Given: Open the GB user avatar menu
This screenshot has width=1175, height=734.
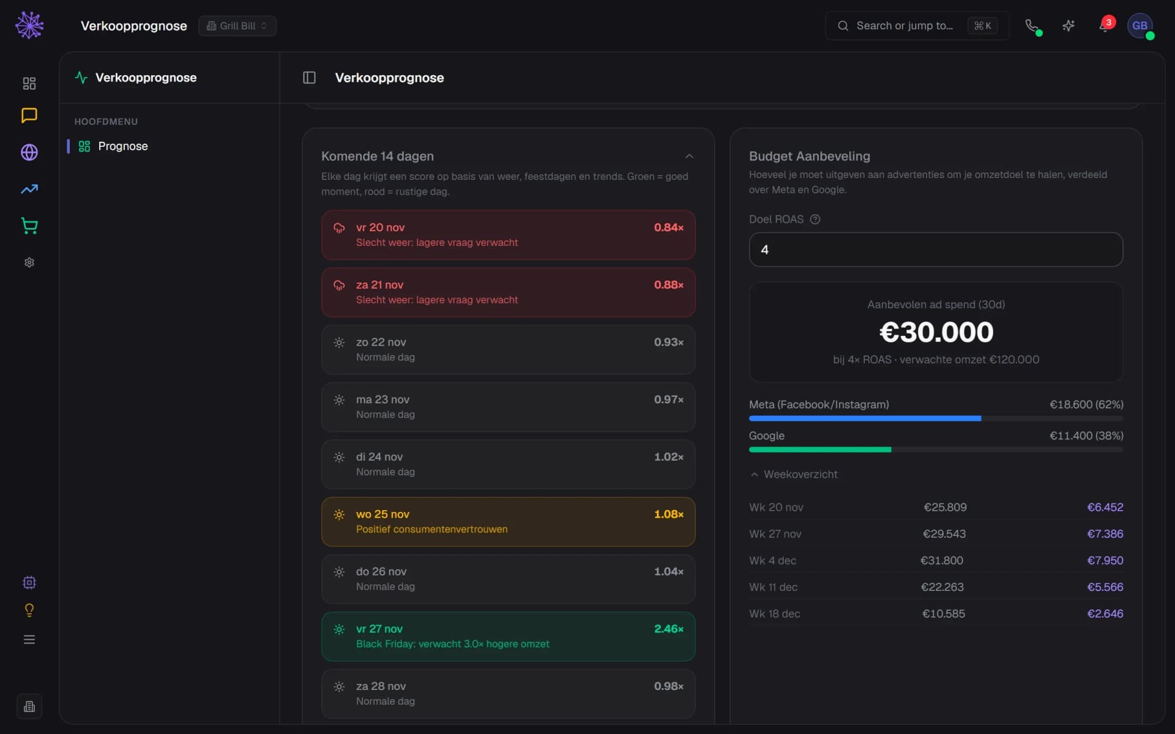Looking at the screenshot, I should click(1140, 26).
